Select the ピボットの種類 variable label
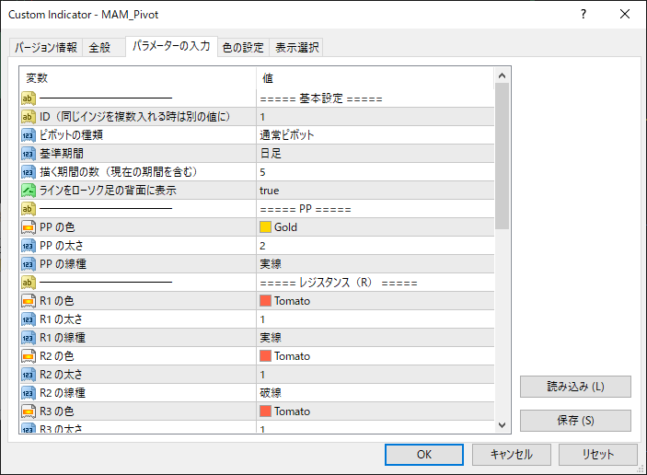 point(71,135)
